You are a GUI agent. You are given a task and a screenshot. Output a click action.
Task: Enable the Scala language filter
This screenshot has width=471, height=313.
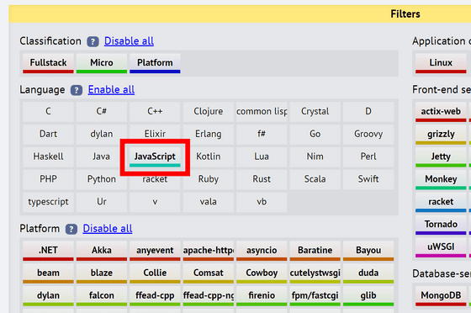click(x=315, y=179)
